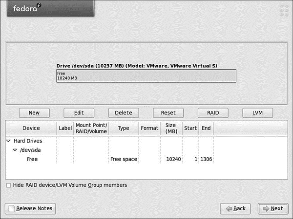Open the RAID configuration button
The width and height of the screenshot is (293, 219).
(213, 113)
